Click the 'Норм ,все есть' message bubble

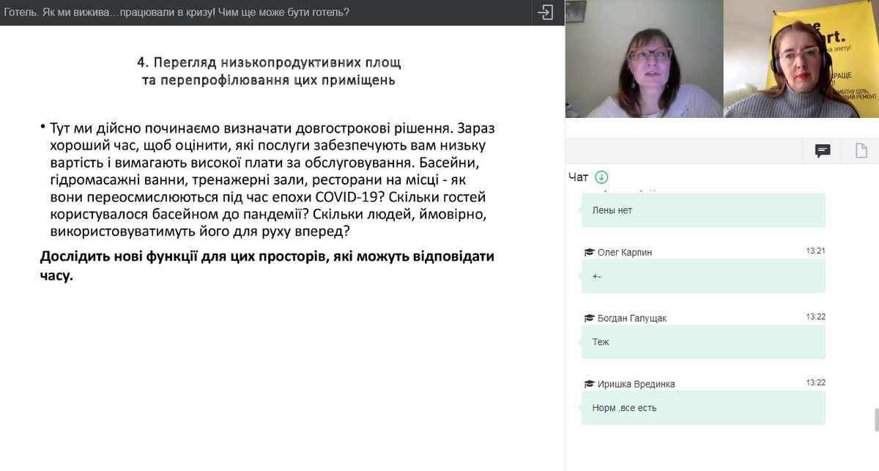point(703,408)
